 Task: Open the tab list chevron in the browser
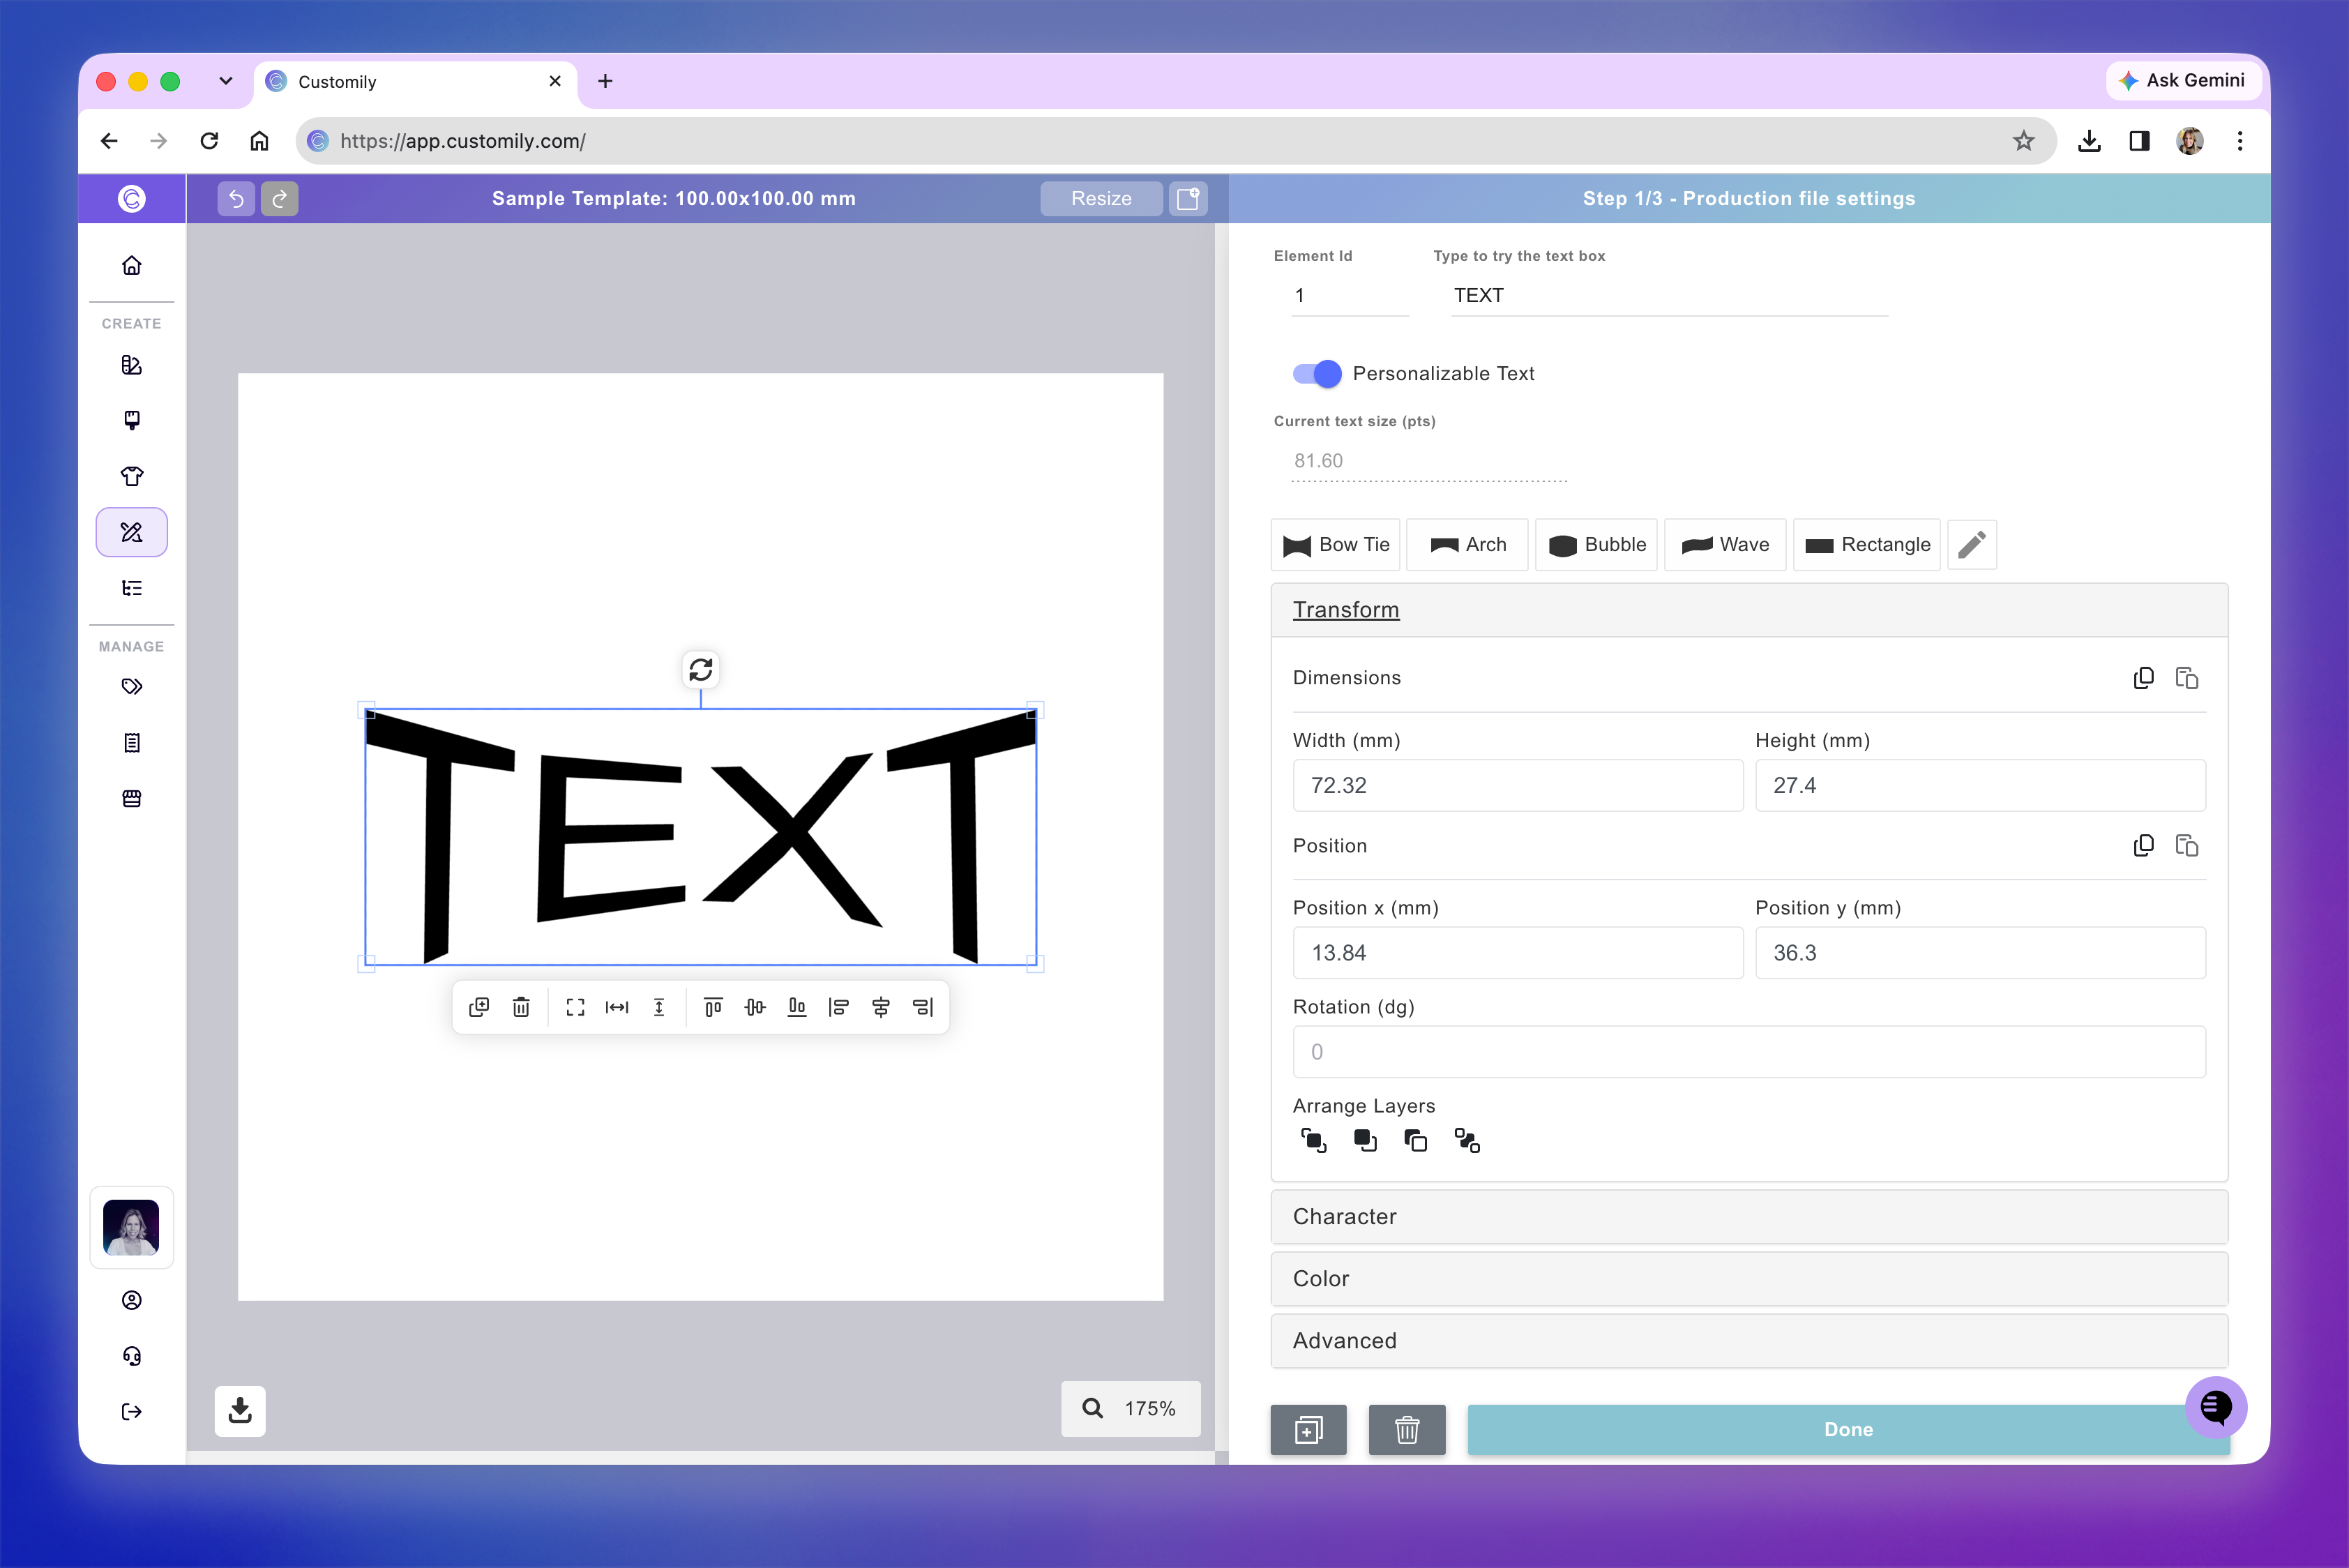click(x=226, y=81)
